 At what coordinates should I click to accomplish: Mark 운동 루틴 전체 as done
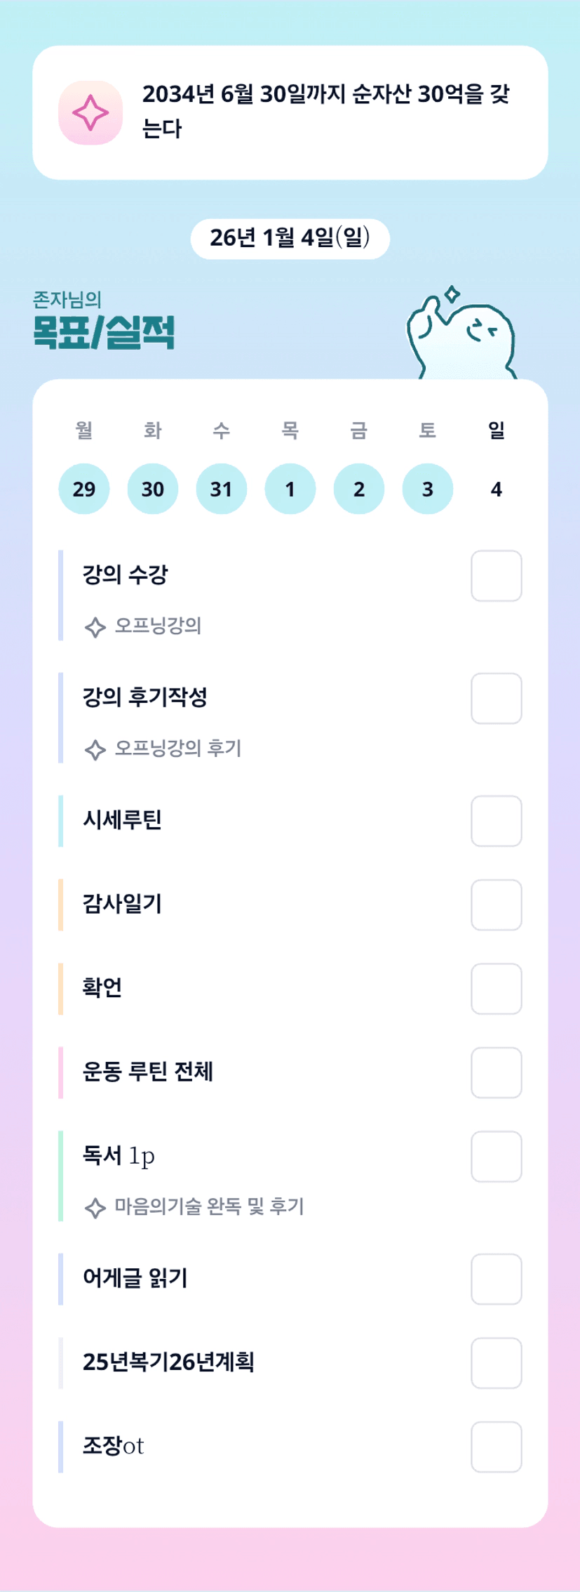[x=496, y=1072]
